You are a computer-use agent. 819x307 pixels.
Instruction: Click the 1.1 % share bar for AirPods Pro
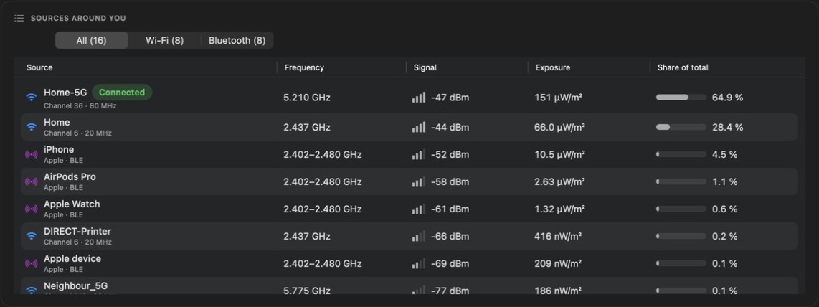(x=681, y=181)
